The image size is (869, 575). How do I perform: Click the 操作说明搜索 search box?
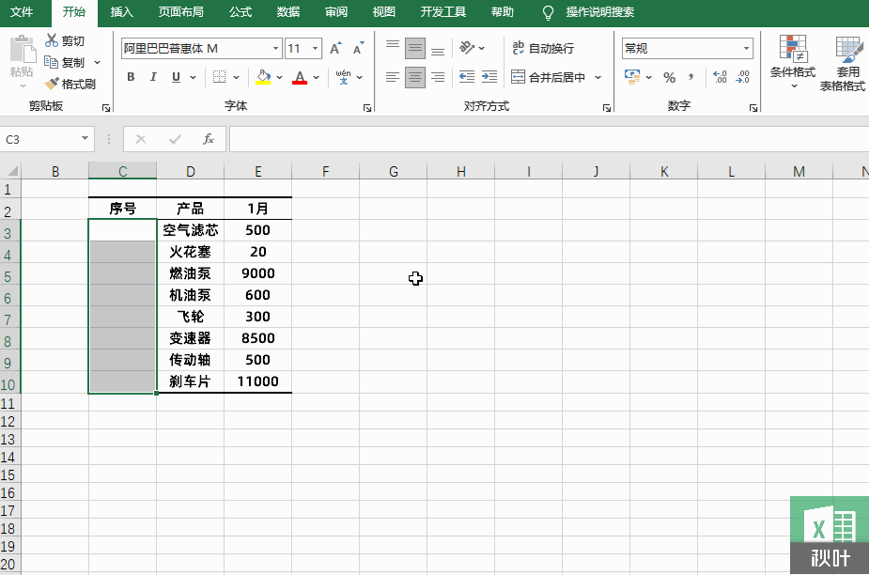pyautogui.click(x=600, y=12)
